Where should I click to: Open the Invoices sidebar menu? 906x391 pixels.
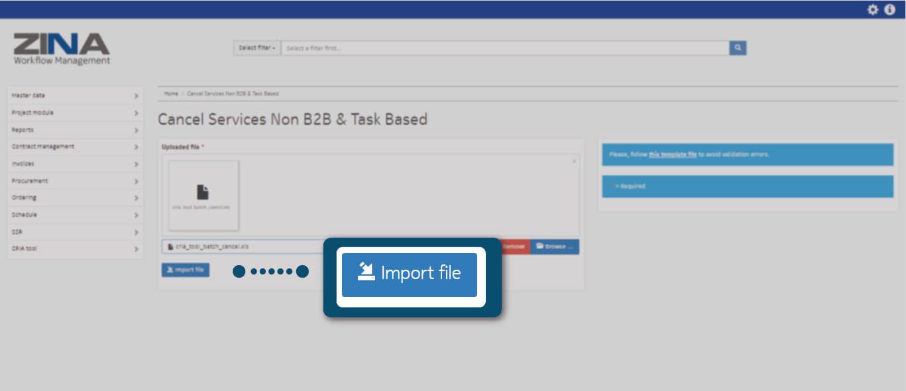click(x=75, y=164)
